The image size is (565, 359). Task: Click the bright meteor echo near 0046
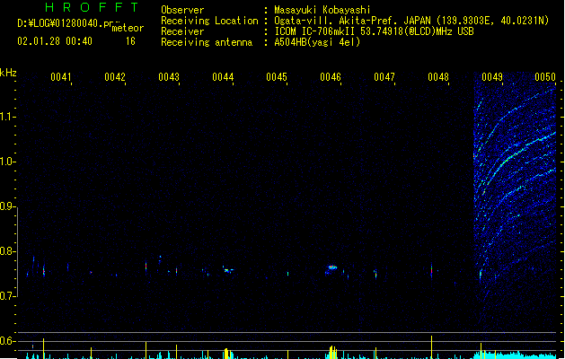pos(332,267)
